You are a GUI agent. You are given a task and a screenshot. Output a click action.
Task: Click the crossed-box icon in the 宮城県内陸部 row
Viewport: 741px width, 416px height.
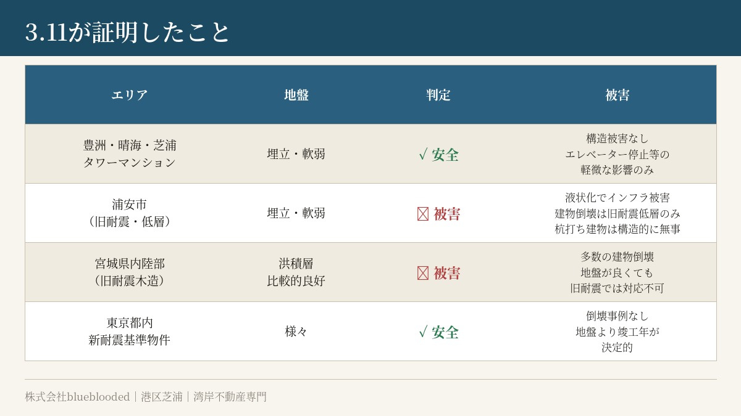click(423, 273)
